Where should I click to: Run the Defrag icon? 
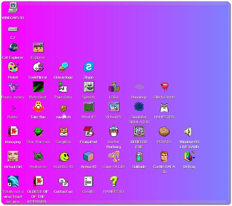(x=189, y=156)
